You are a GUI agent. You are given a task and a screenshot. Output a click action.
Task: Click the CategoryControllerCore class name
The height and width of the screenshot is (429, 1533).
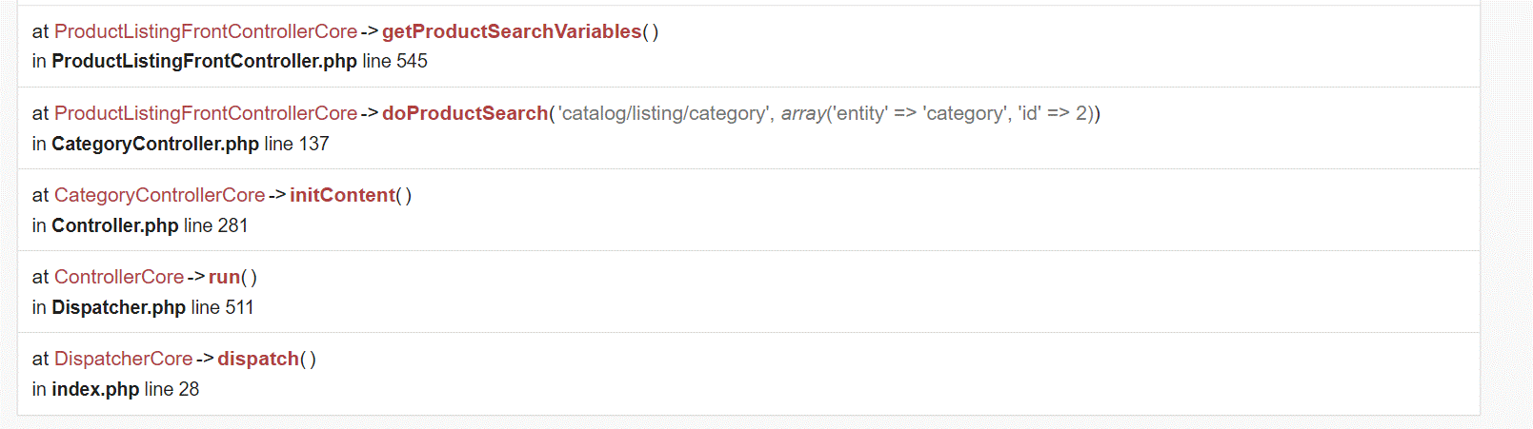159,195
